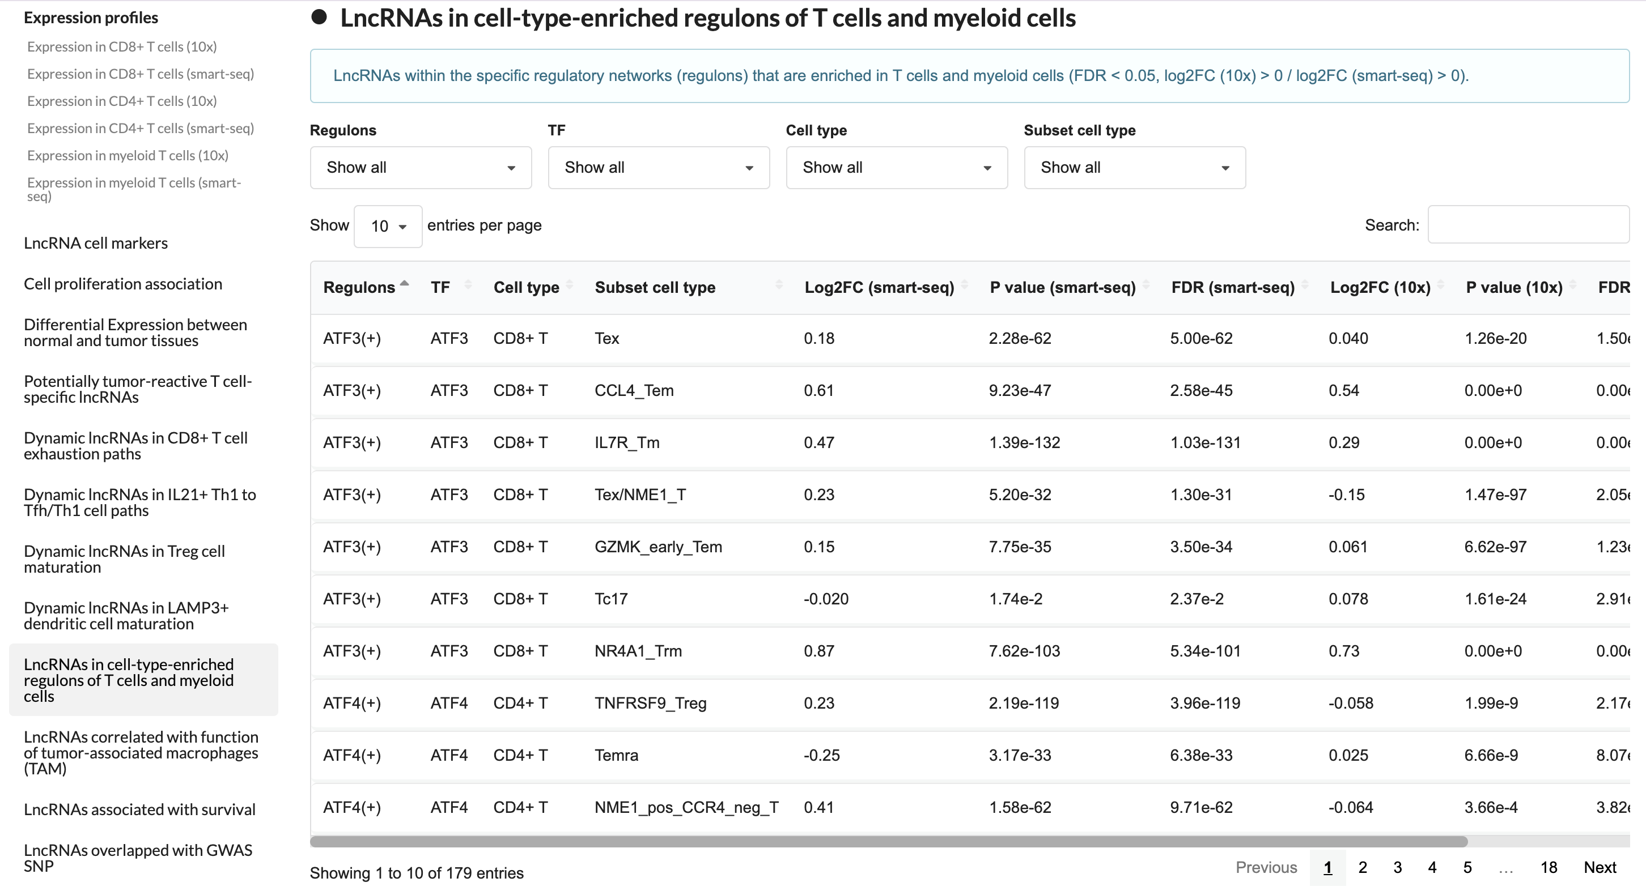1646x895 pixels.
Task: Sort by FDR (smart-seq) column icon
Action: pyautogui.click(x=1304, y=285)
